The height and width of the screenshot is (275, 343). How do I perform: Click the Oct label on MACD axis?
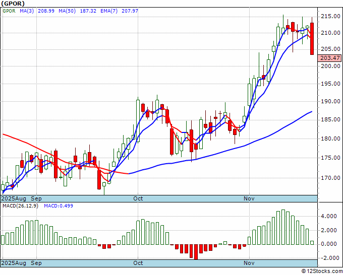[138, 263]
